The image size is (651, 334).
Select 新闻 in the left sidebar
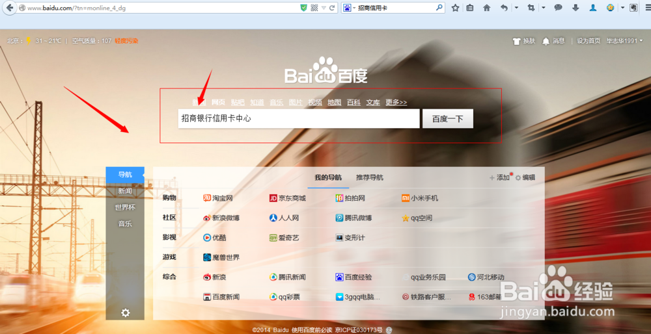pos(125,190)
